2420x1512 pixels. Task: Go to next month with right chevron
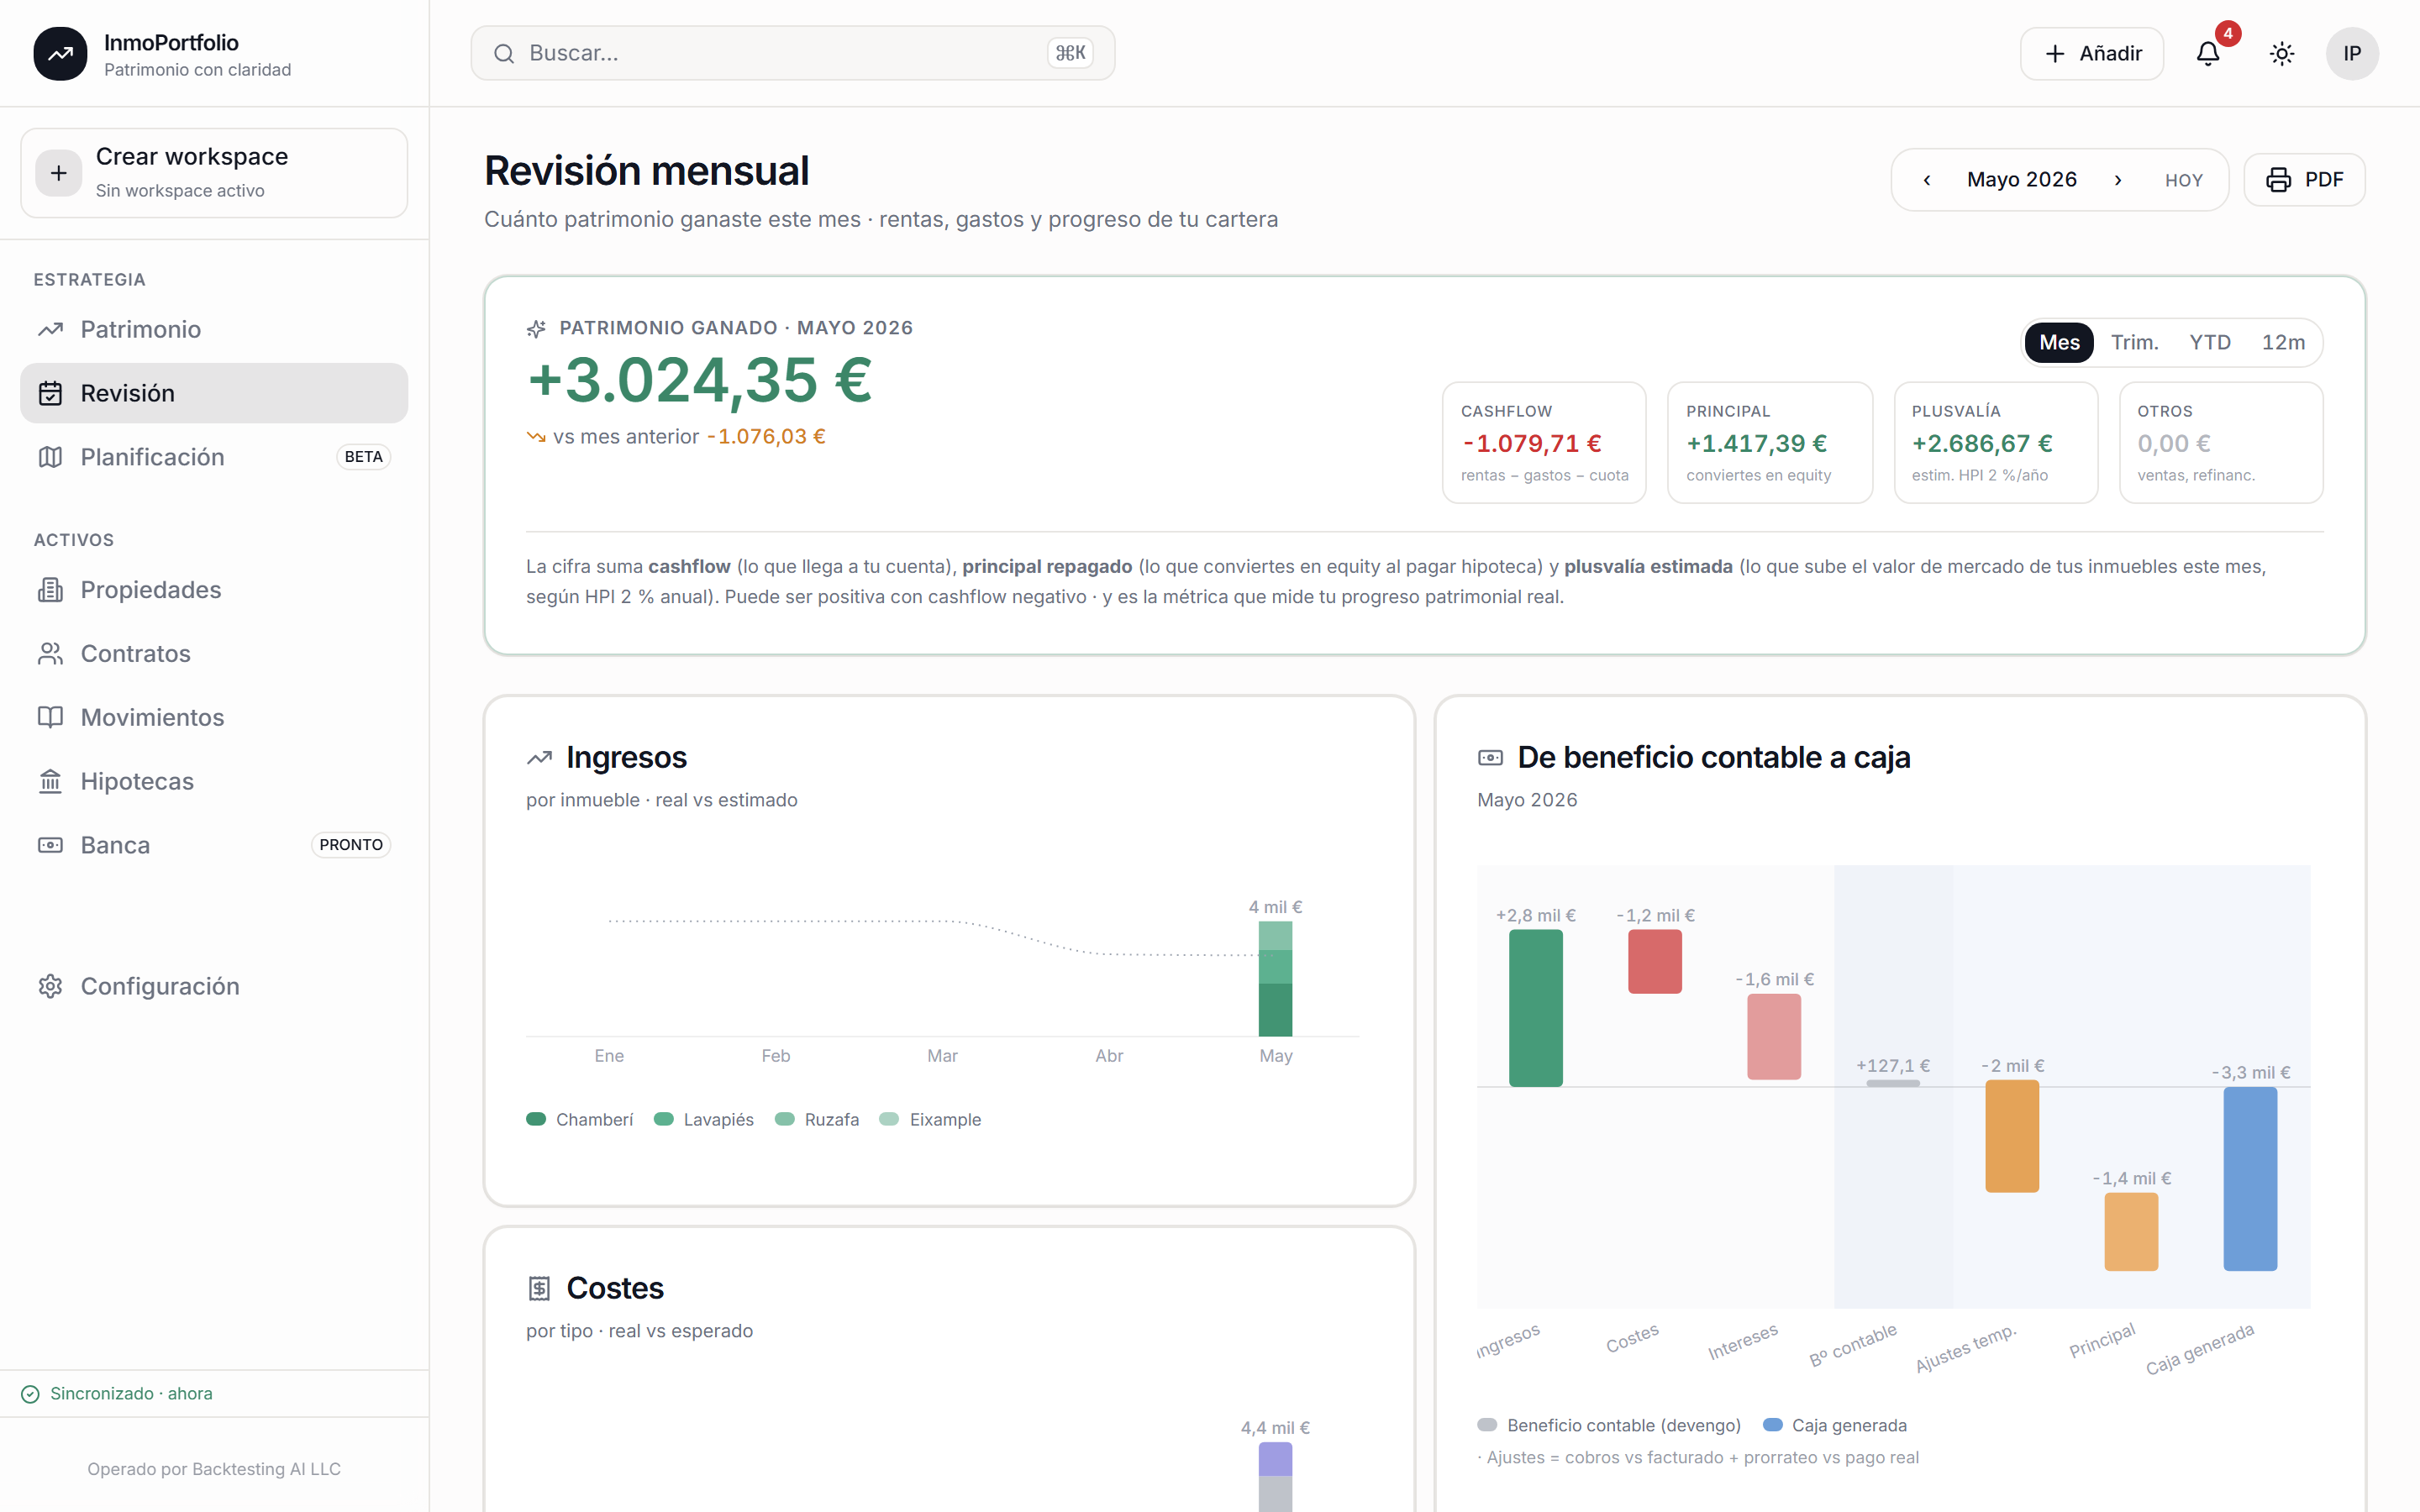coord(2117,180)
